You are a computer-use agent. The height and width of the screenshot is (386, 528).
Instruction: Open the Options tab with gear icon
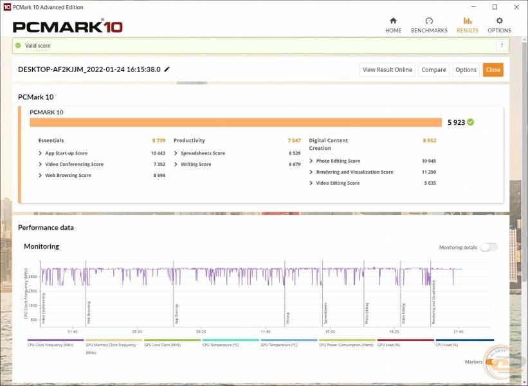pyautogui.click(x=499, y=25)
